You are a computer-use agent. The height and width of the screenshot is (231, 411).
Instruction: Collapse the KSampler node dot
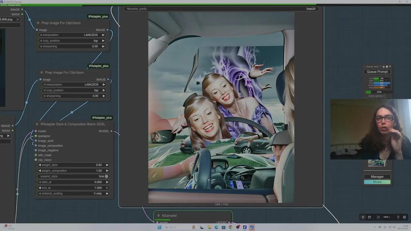click(158, 216)
